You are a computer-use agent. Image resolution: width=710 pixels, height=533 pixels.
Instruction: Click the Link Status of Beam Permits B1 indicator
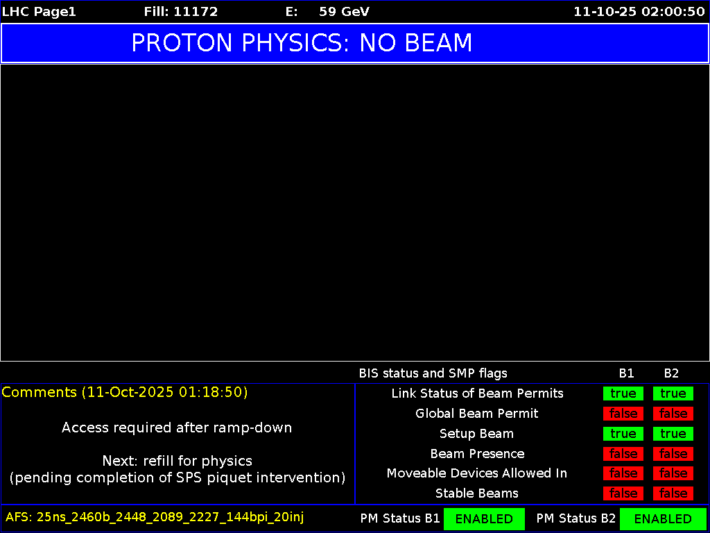click(623, 394)
